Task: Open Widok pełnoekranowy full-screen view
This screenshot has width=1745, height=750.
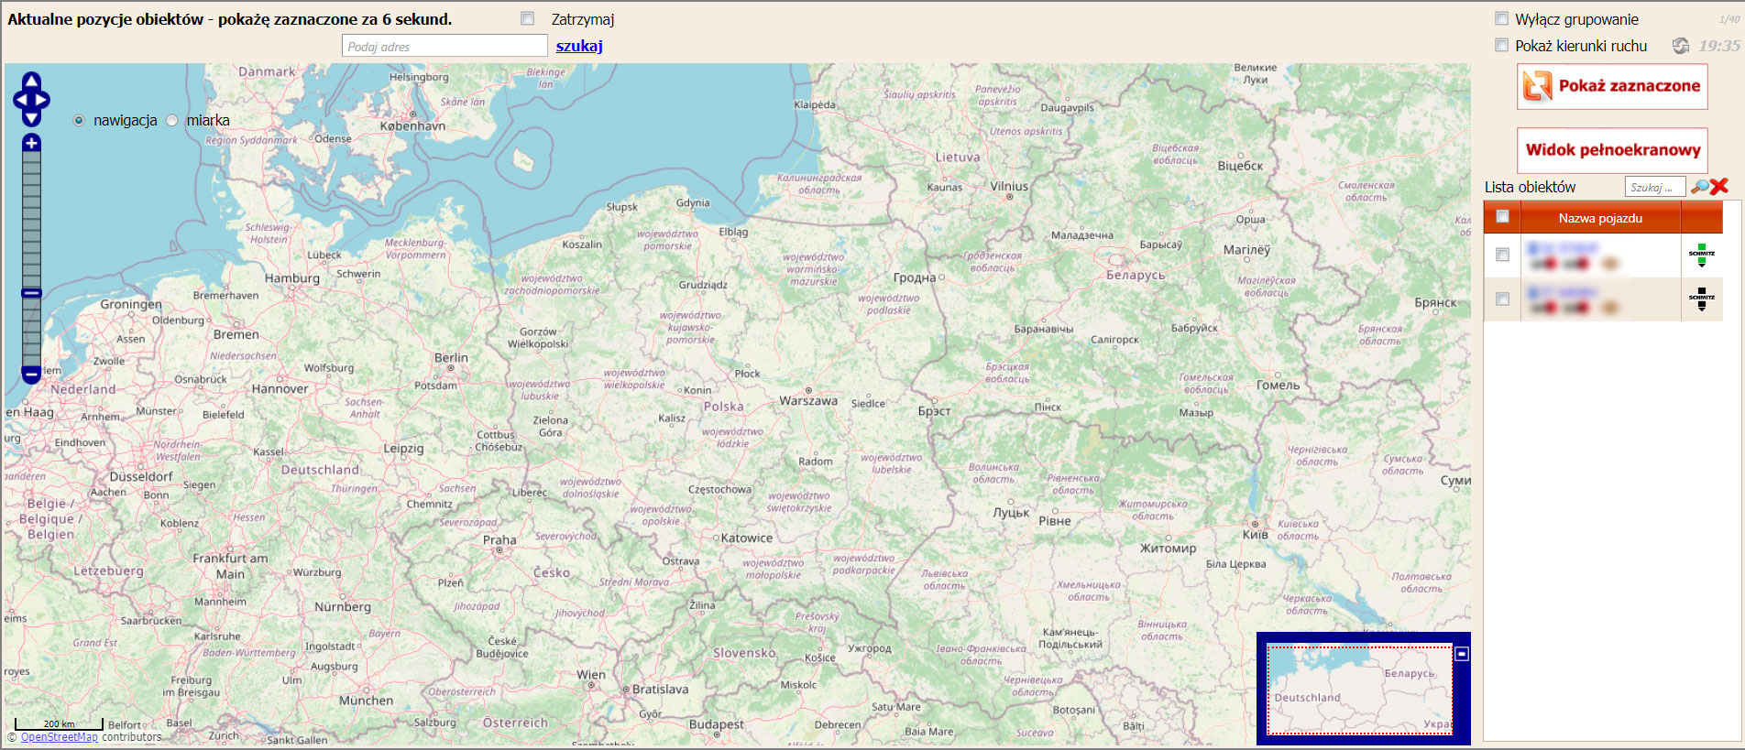Action: [x=1612, y=150]
